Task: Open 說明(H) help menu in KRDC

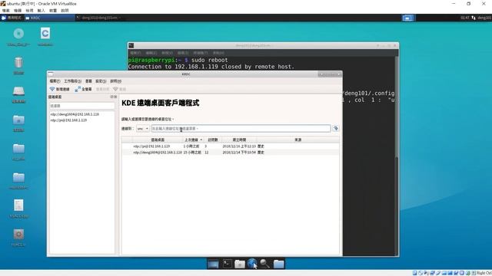Action: pyautogui.click(x=115, y=81)
